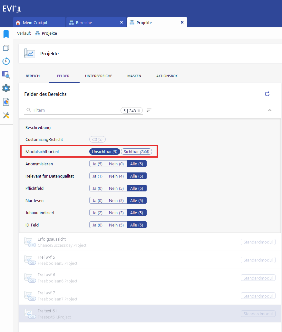Open the wrench and screwdriver tools icon

6,115
